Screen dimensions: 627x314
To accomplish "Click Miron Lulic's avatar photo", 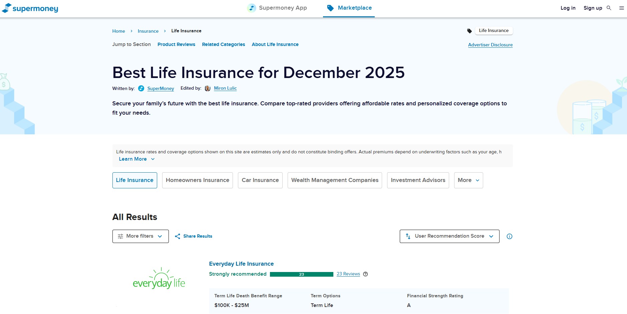I will click(208, 88).
